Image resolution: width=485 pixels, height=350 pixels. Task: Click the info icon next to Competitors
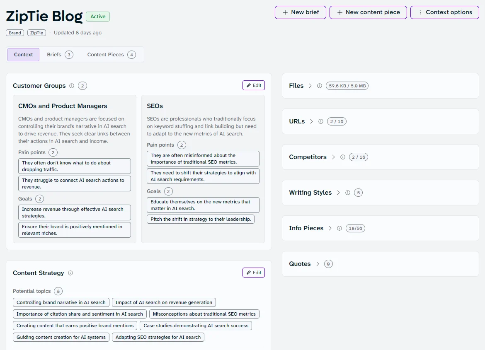(x=343, y=157)
